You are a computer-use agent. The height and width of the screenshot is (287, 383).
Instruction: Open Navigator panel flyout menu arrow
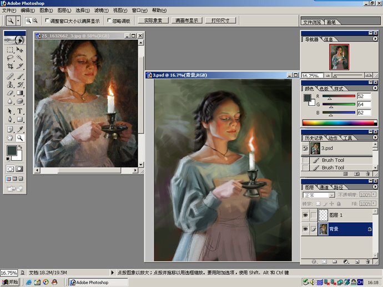click(x=375, y=39)
